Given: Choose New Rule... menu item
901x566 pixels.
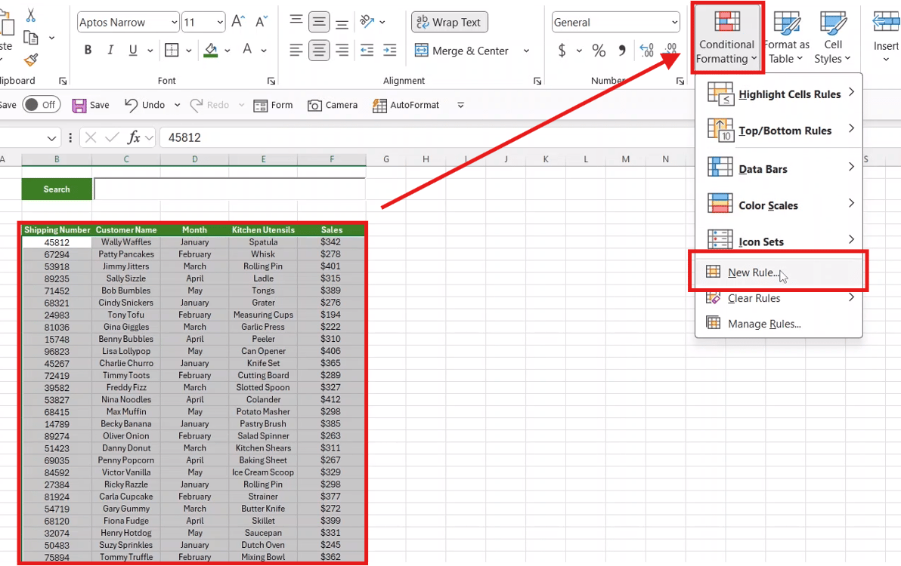Looking at the screenshot, I should (x=779, y=272).
